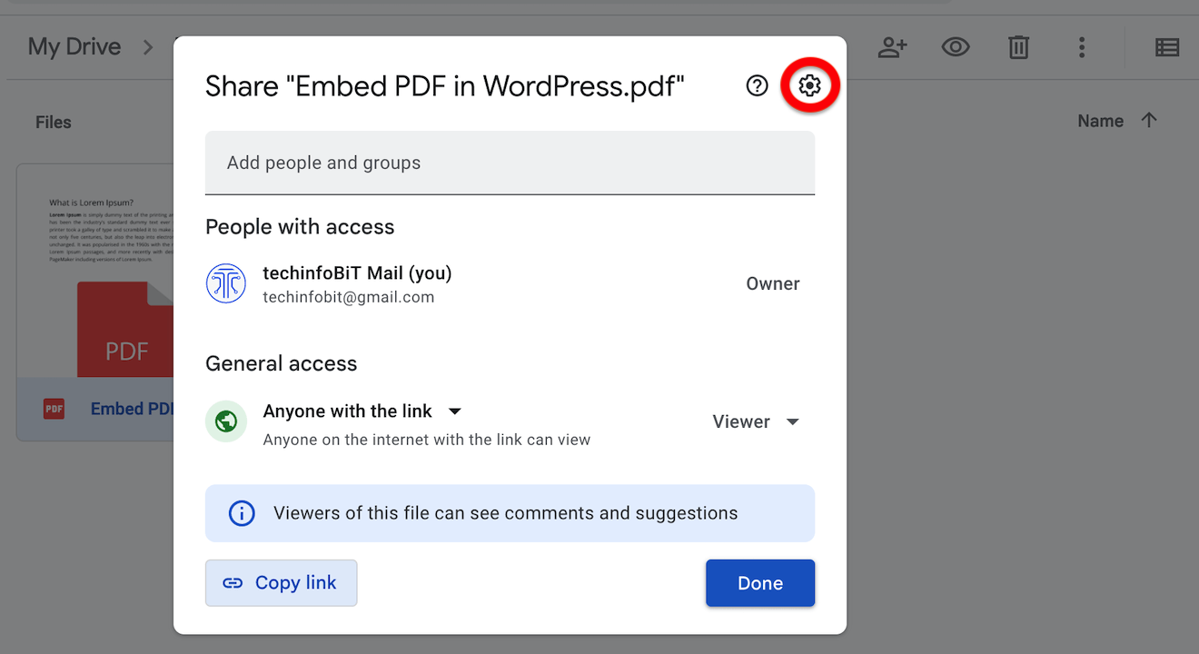Image resolution: width=1199 pixels, height=654 pixels.
Task: Click the Add people and groups field
Action: pos(510,163)
